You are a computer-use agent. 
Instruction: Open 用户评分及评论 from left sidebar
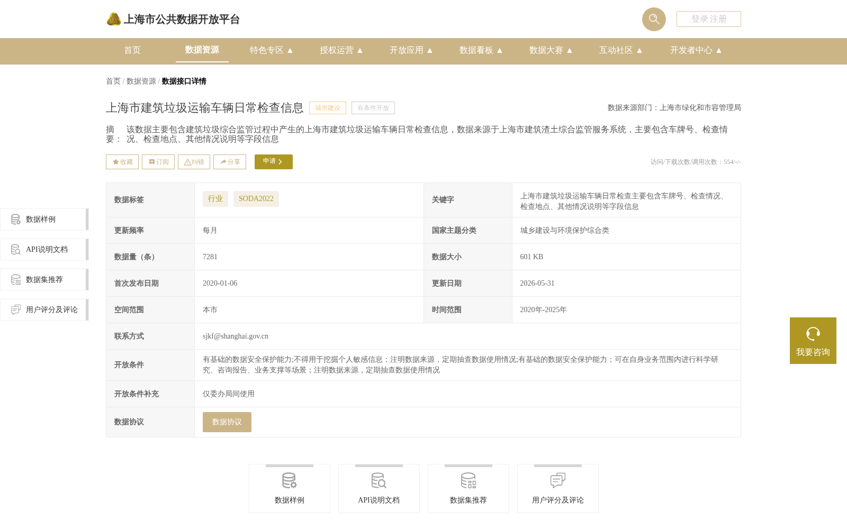coord(44,309)
